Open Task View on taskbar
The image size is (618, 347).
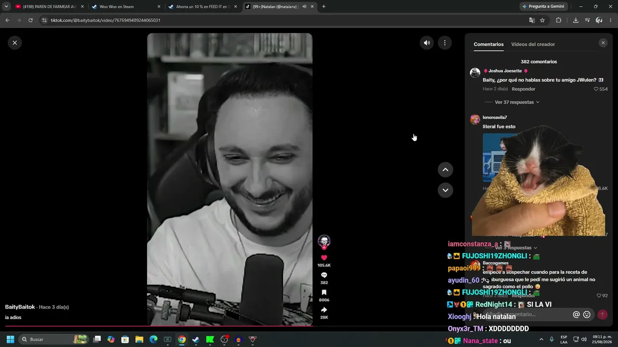coord(97,339)
